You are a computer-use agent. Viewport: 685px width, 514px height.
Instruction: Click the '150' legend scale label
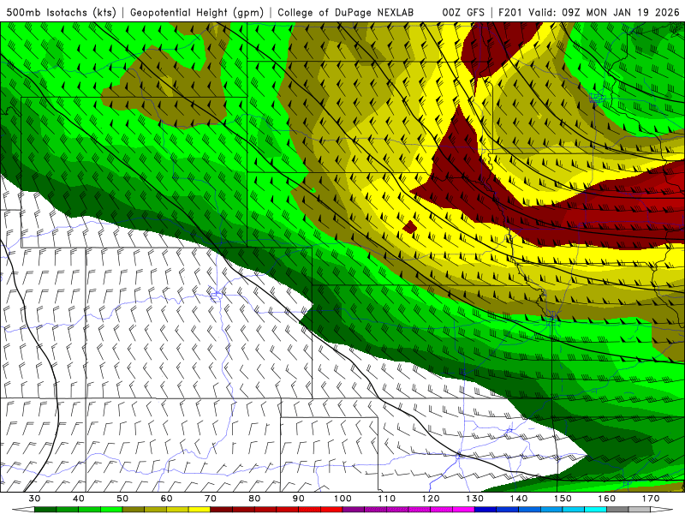coord(563,499)
